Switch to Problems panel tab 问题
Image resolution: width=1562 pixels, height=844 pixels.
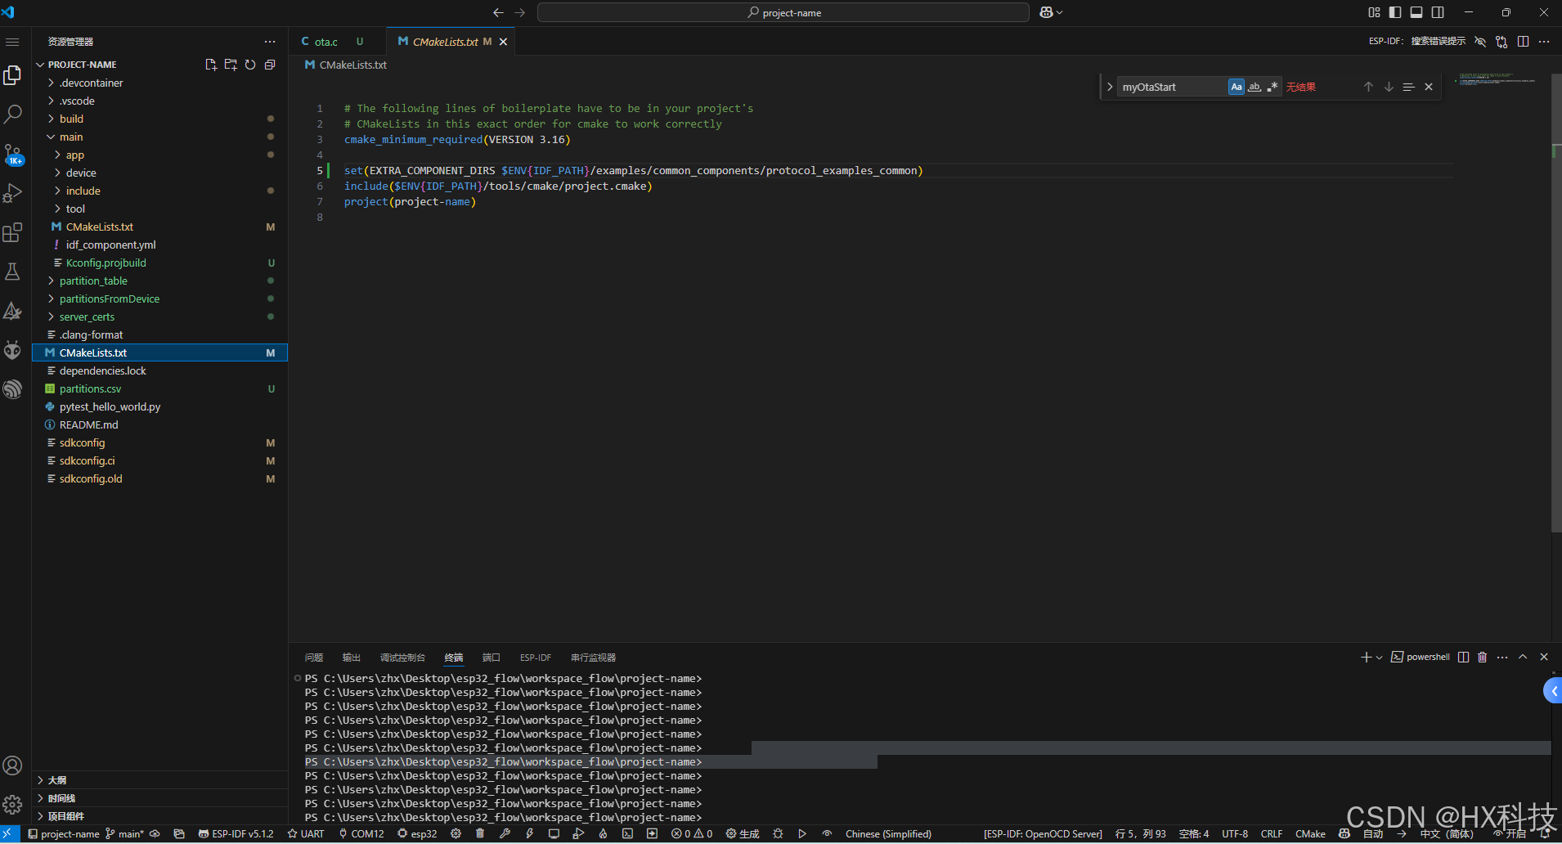pos(314,658)
